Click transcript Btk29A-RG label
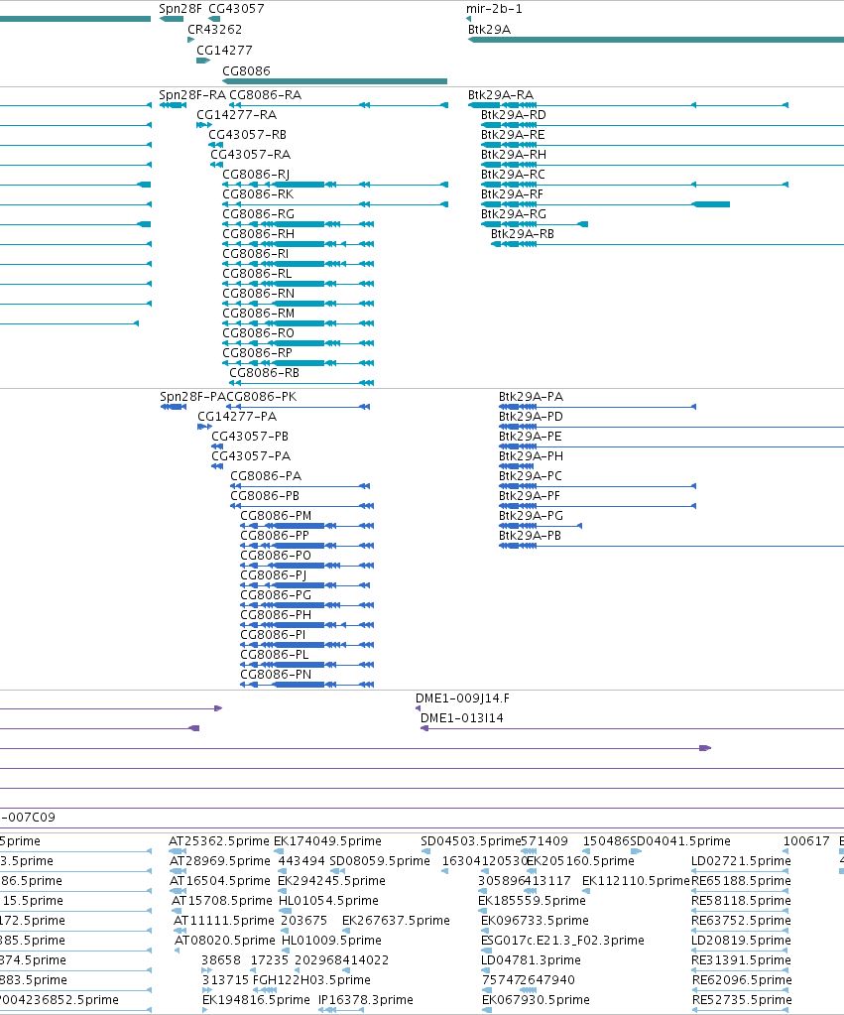Image resolution: width=844 pixels, height=1015 pixels. tap(514, 214)
